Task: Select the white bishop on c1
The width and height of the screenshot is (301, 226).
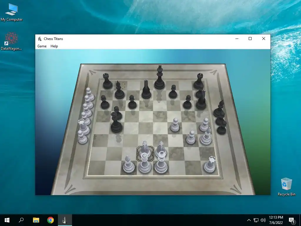Action: pos(128,165)
